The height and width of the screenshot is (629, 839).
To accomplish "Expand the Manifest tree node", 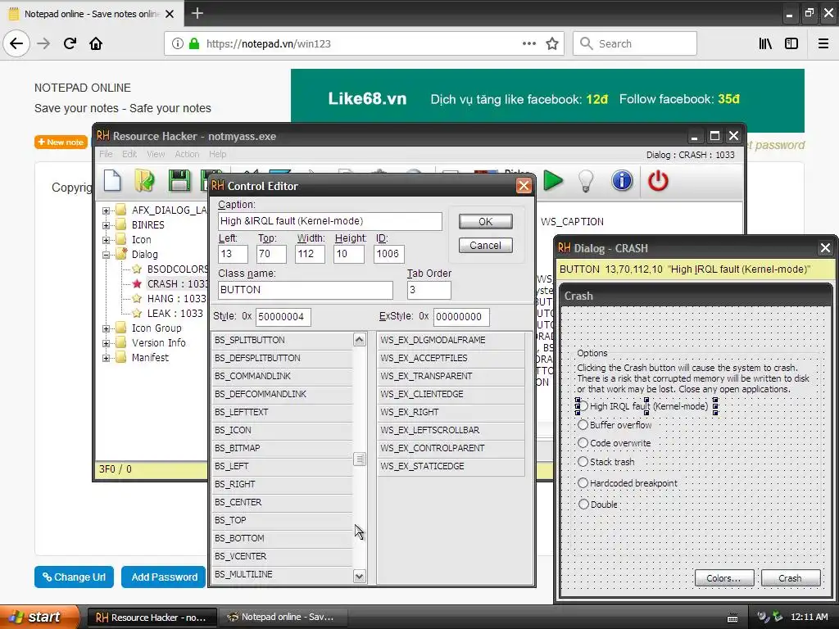I will [x=106, y=358].
